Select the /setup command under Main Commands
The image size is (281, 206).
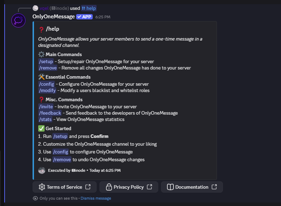(46, 61)
